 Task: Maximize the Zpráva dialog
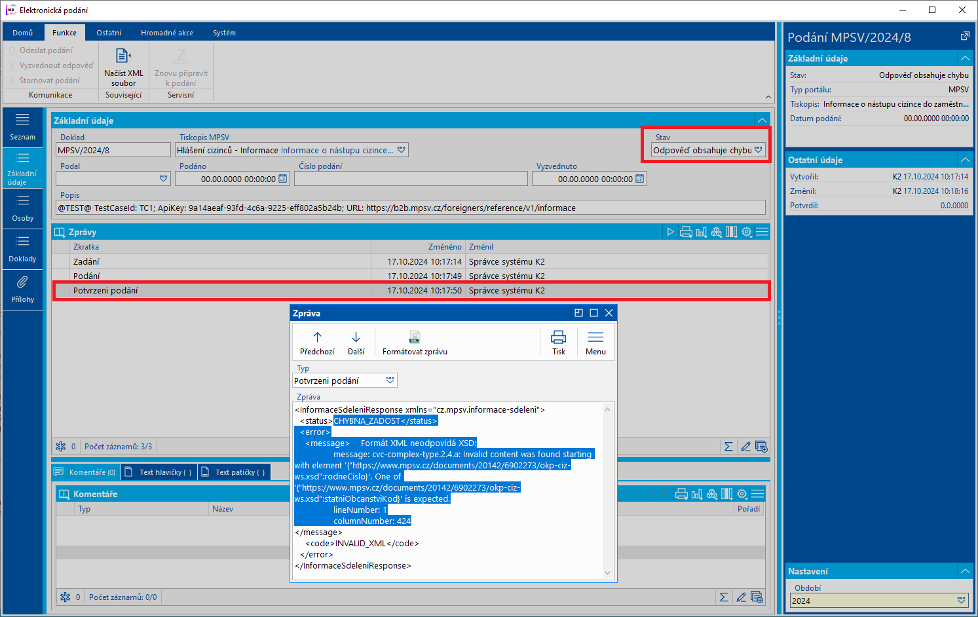pyautogui.click(x=594, y=313)
